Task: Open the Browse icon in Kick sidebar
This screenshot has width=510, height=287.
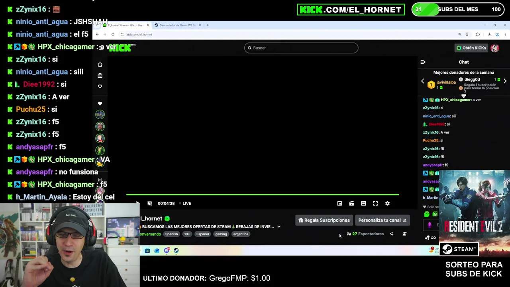Action: pos(100,75)
